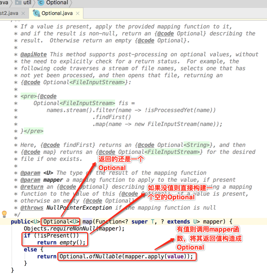Click the '</pre>' closing tag
Screen dimensions: 267x278
[34, 131]
